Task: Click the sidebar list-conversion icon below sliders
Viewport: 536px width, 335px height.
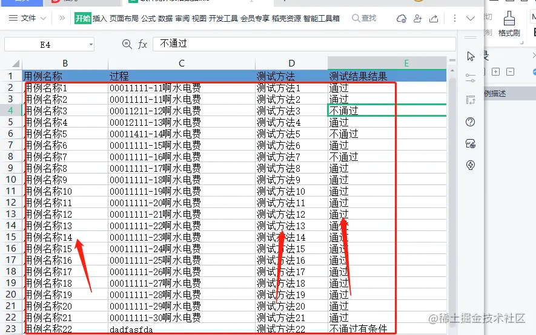Action: [x=471, y=100]
